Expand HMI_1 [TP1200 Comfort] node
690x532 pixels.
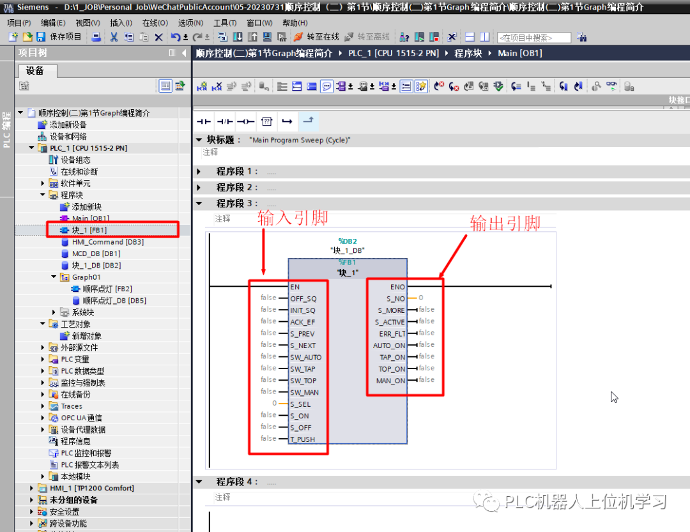[x=31, y=488]
